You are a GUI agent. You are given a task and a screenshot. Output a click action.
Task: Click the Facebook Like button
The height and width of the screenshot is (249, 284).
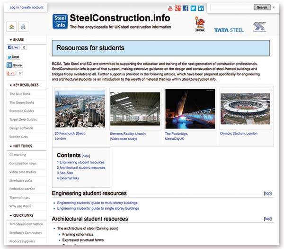13,48
